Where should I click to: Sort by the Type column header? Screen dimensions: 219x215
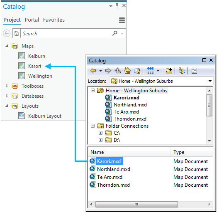click(192, 152)
